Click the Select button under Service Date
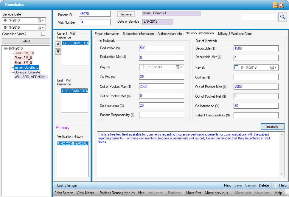 tap(26, 41)
